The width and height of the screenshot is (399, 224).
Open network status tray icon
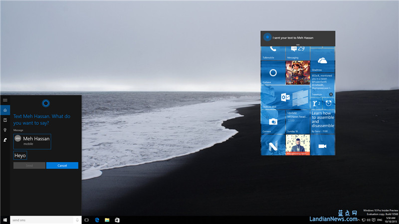[364, 220]
